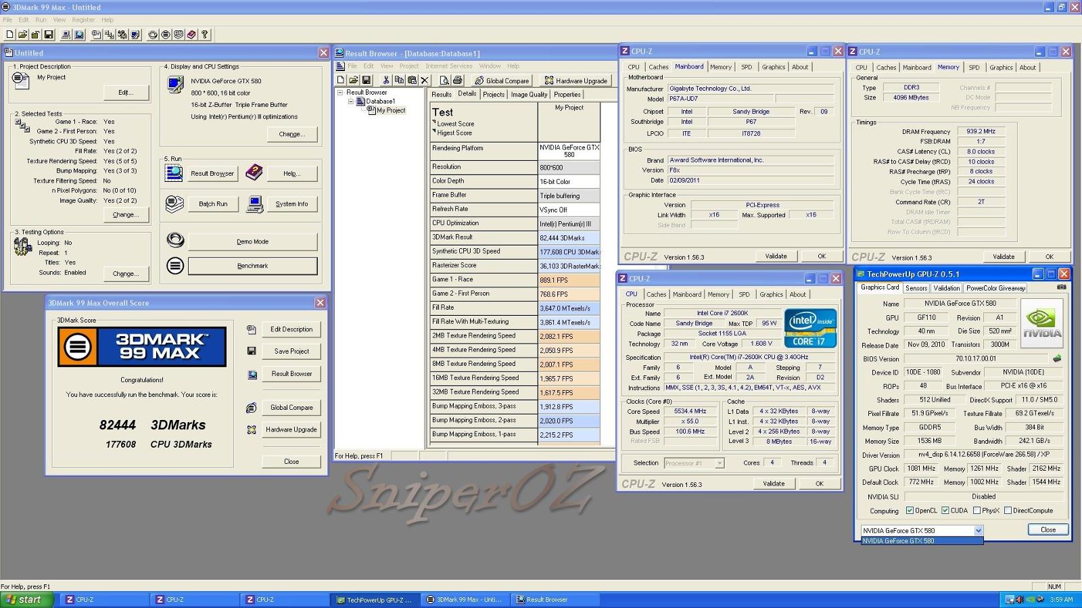Click 3DMark 99 Max logo banner

click(x=141, y=346)
